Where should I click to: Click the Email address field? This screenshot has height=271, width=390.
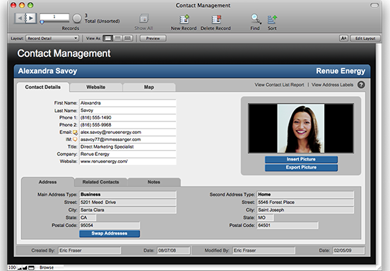click(128, 132)
